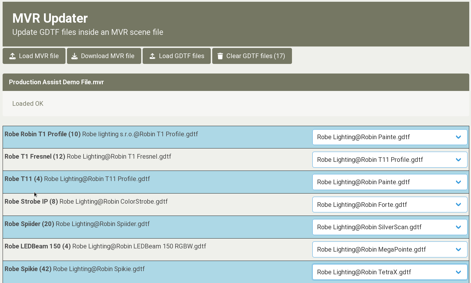
Task: Click the upload icon on Load GDTF files
Action: click(x=152, y=56)
